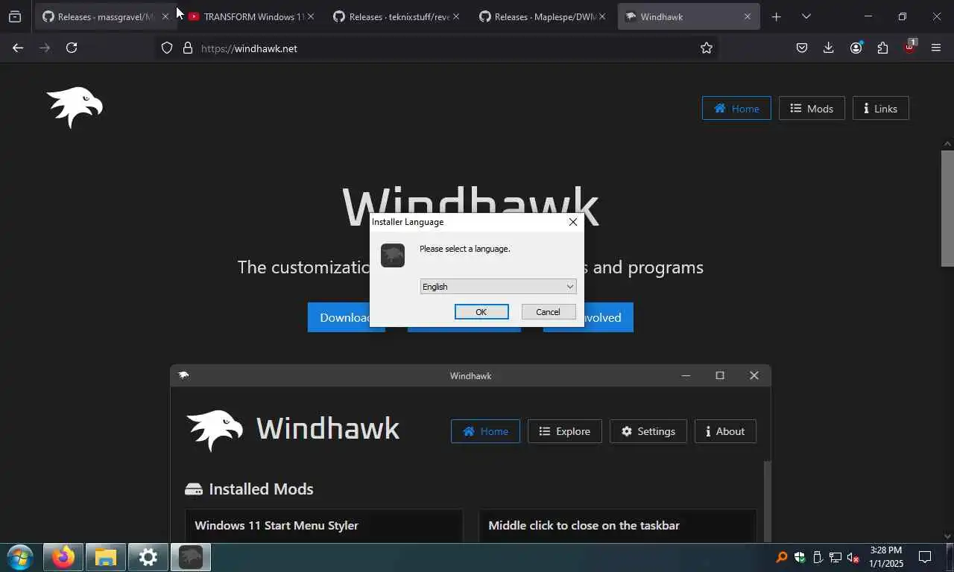Open File Explorer from the taskbar

click(106, 557)
